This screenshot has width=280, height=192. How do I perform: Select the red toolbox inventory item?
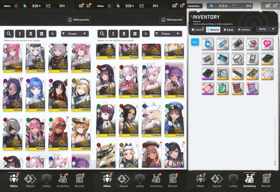237,88
